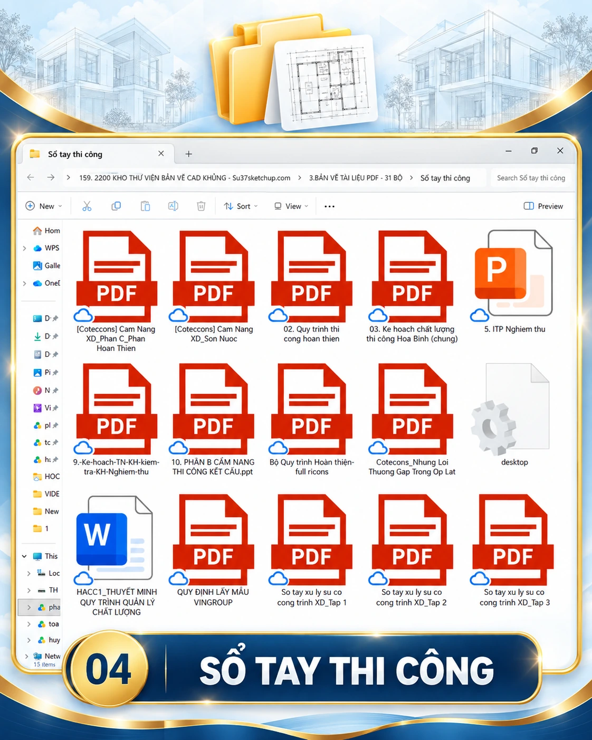
Task: Open the VIDE folder in sidebar
Action: pos(46,494)
